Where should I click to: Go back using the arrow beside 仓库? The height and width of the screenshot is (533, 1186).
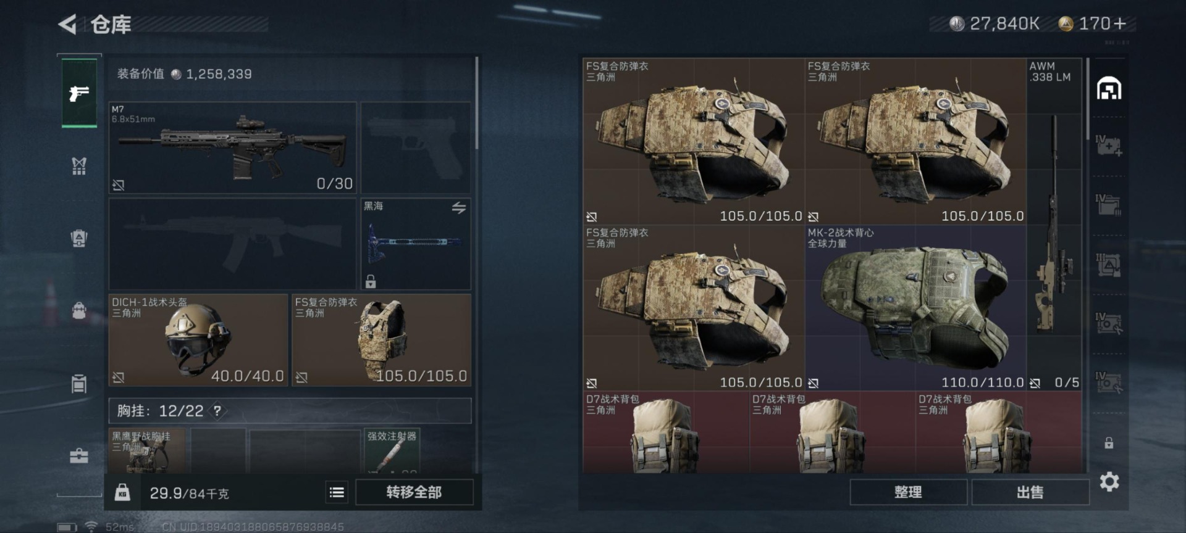67,25
